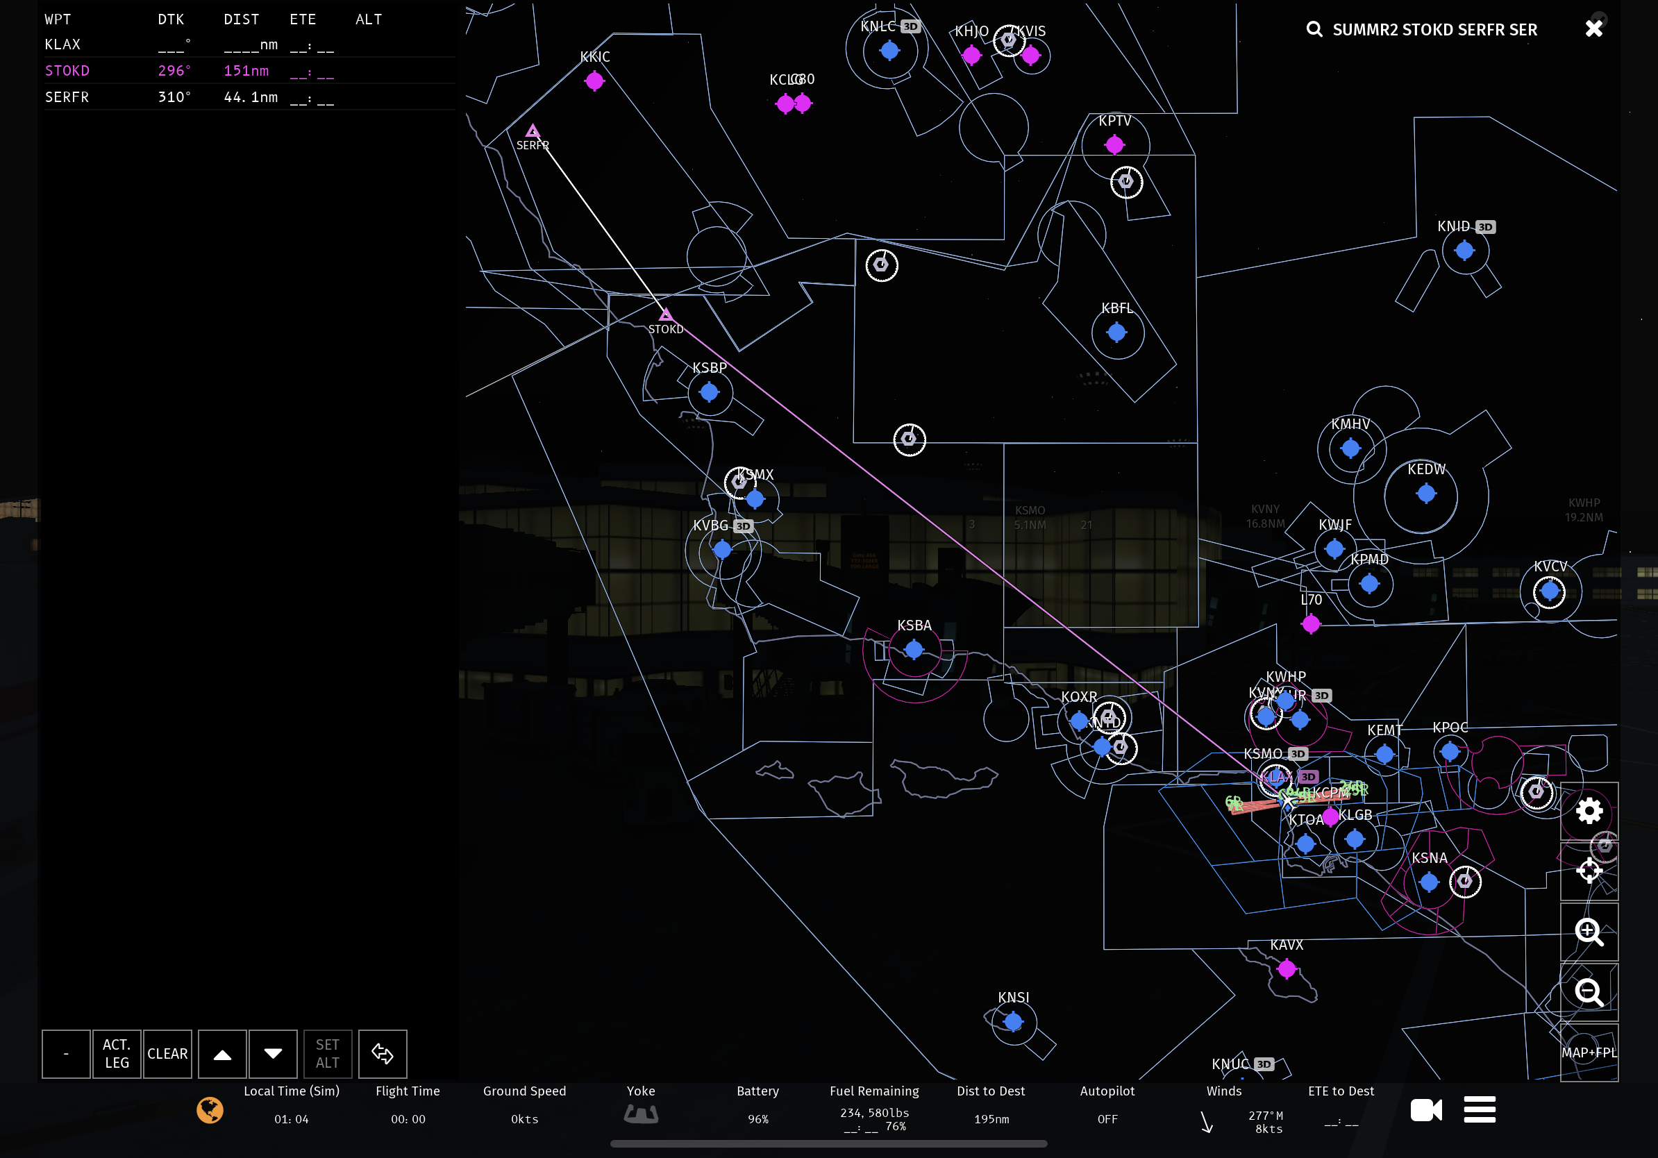Open map settings gear icon

[1589, 812]
